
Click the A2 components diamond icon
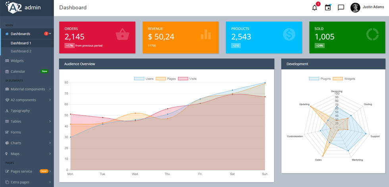pyautogui.click(x=7, y=100)
